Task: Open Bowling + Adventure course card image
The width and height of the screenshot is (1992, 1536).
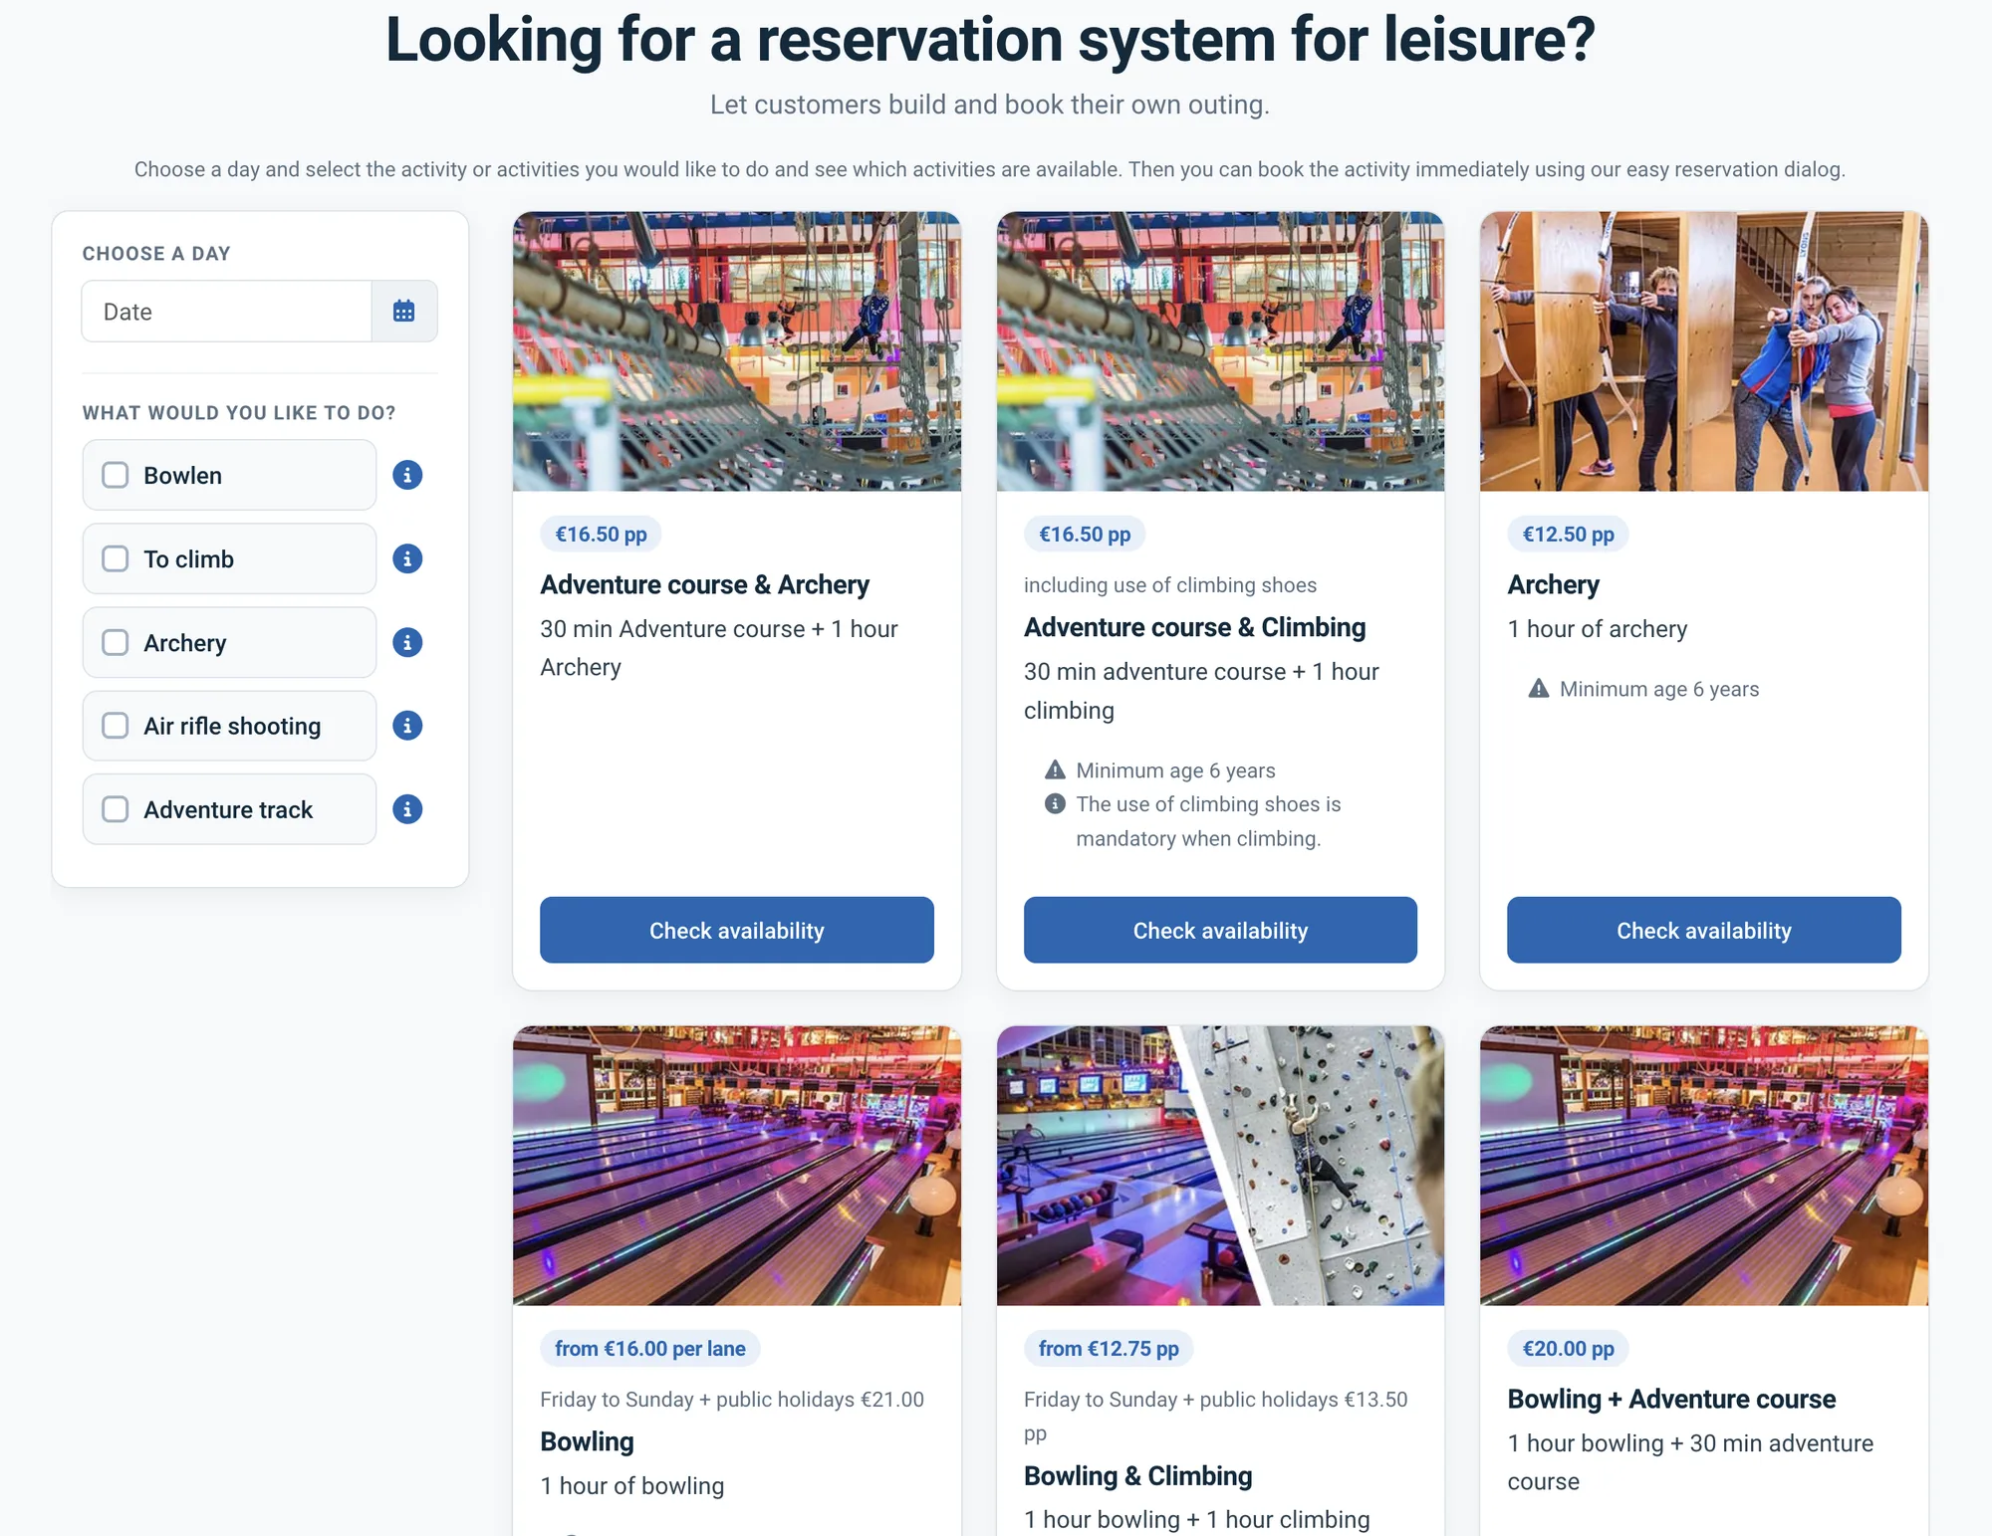Action: pos(1704,1166)
